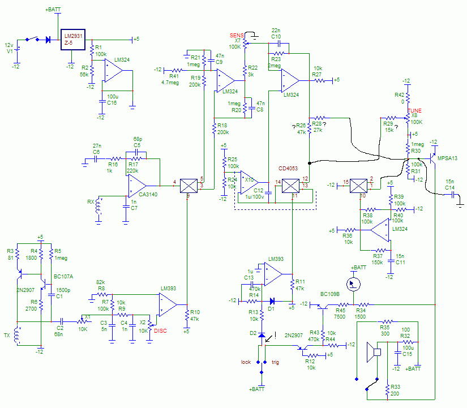Select the R17 220k label

(x=133, y=168)
